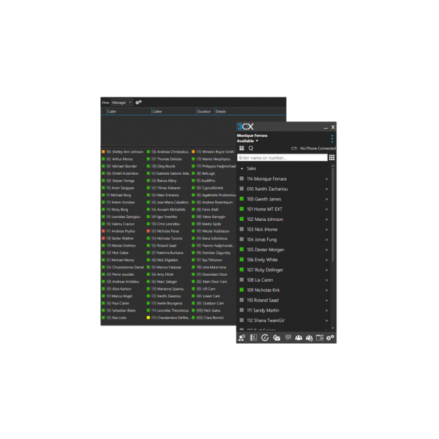Click Stefan Walther in switchboard
The height and width of the screenshot is (439, 439).
(x=123, y=239)
